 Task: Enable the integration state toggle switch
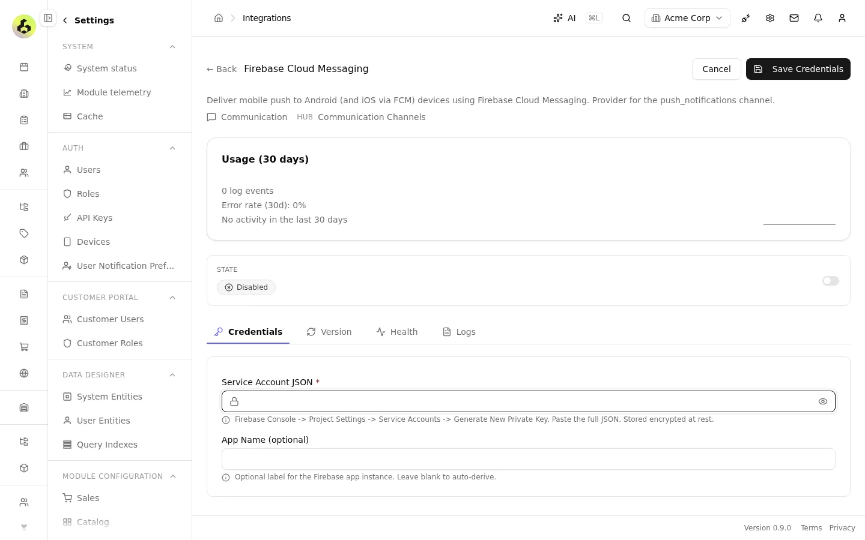(x=831, y=281)
